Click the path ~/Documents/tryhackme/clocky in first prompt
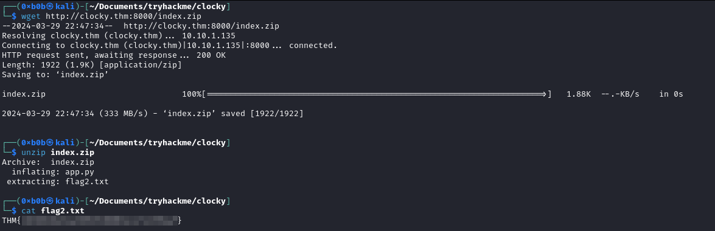Viewport: 715px width, 231px height. coord(156,7)
